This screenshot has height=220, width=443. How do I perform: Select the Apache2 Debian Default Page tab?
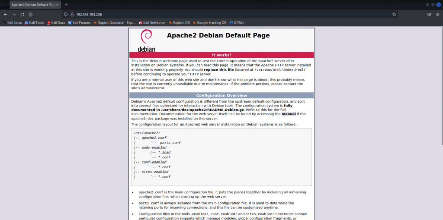tap(35, 5)
